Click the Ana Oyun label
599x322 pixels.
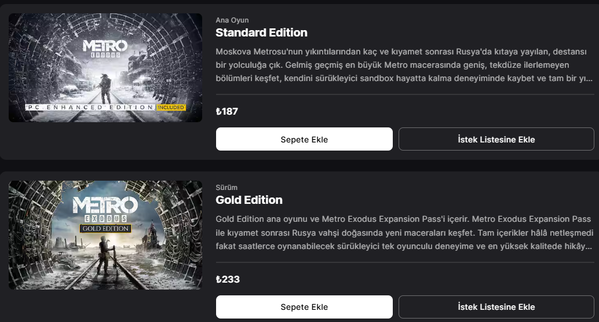232,20
